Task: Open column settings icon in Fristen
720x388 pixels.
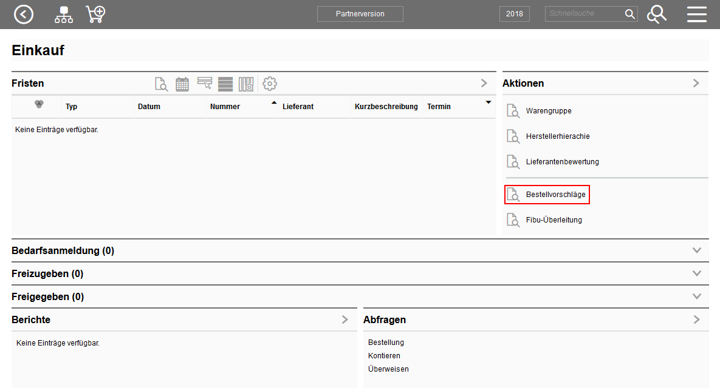Action: coord(246,84)
